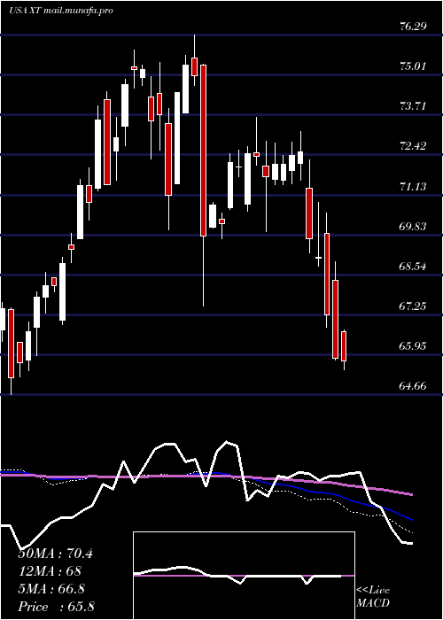Click the 72.42 price axis label
The image size is (443, 620).
pos(413,146)
